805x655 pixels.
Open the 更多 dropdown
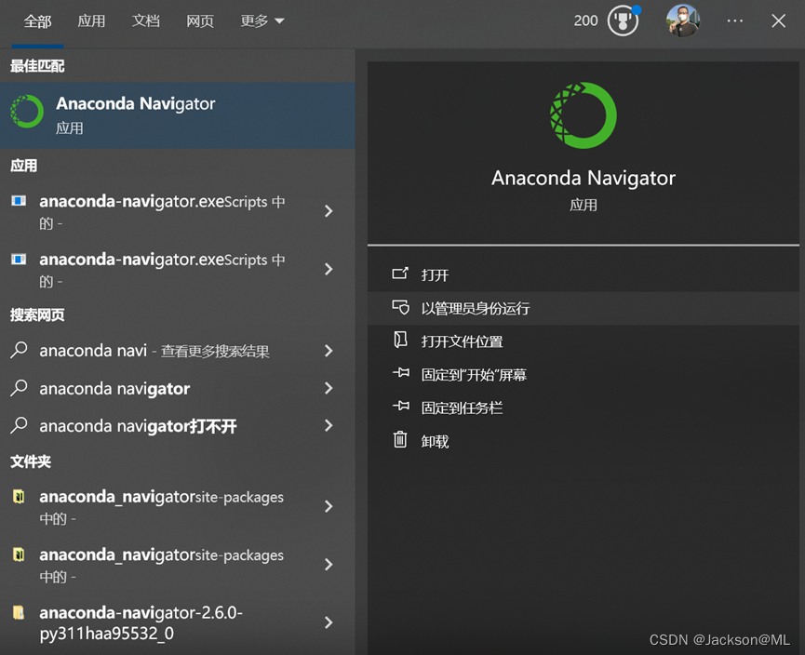coord(262,21)
